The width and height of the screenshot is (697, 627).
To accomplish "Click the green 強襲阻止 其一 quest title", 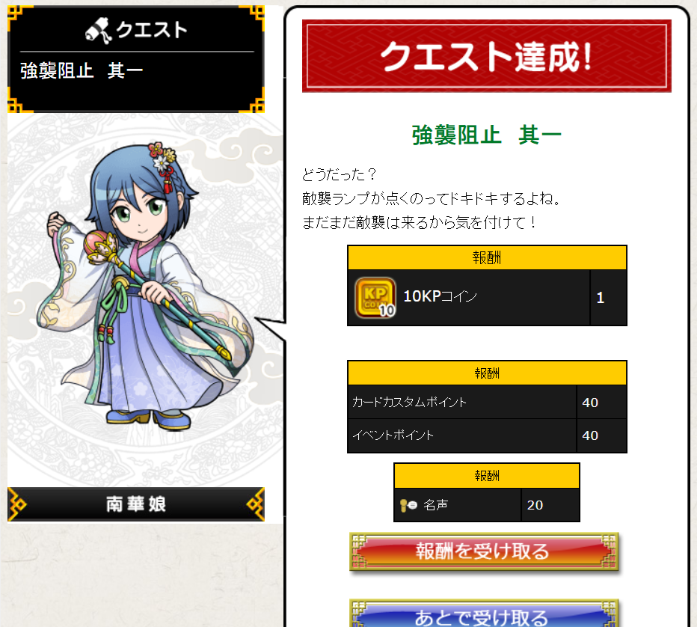I will point(487,135).
